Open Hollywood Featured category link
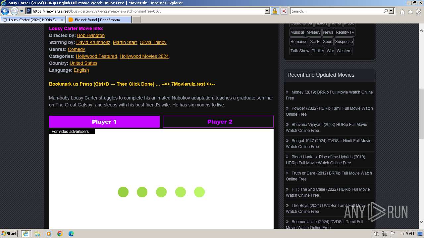 tap(96, 56)
